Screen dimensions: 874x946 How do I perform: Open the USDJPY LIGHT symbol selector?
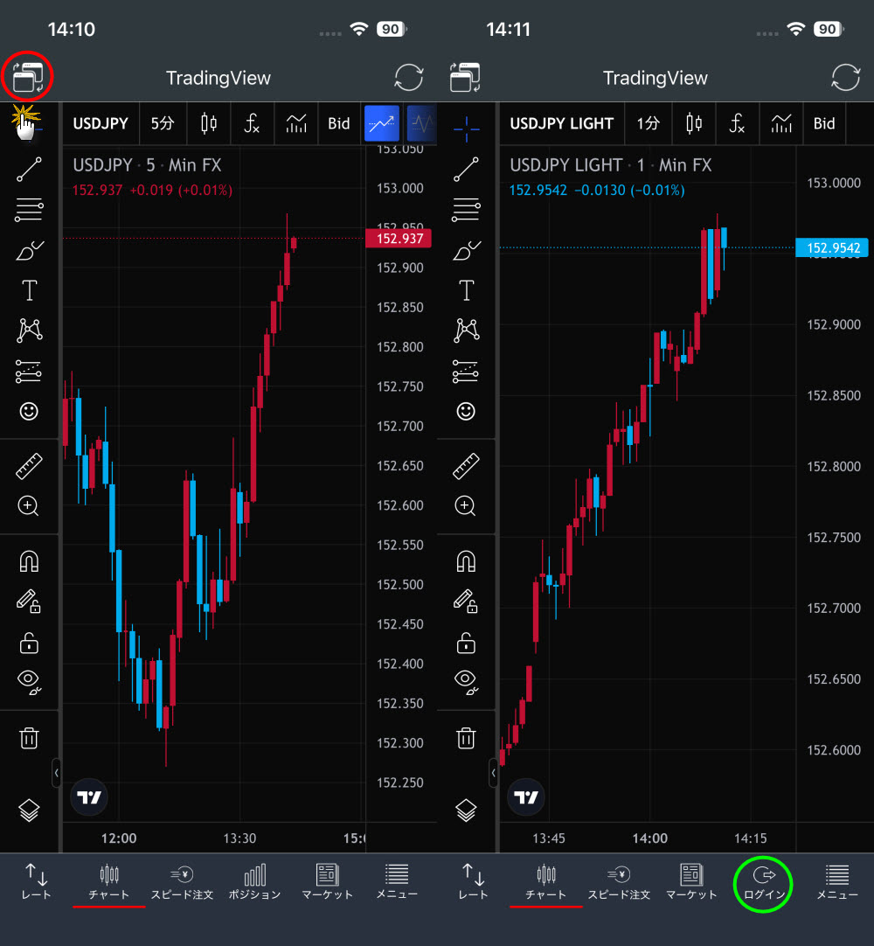tap(561, 123)
